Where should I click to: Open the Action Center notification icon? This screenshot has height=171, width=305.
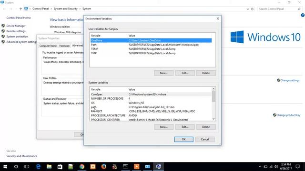(x=297, y=167)
